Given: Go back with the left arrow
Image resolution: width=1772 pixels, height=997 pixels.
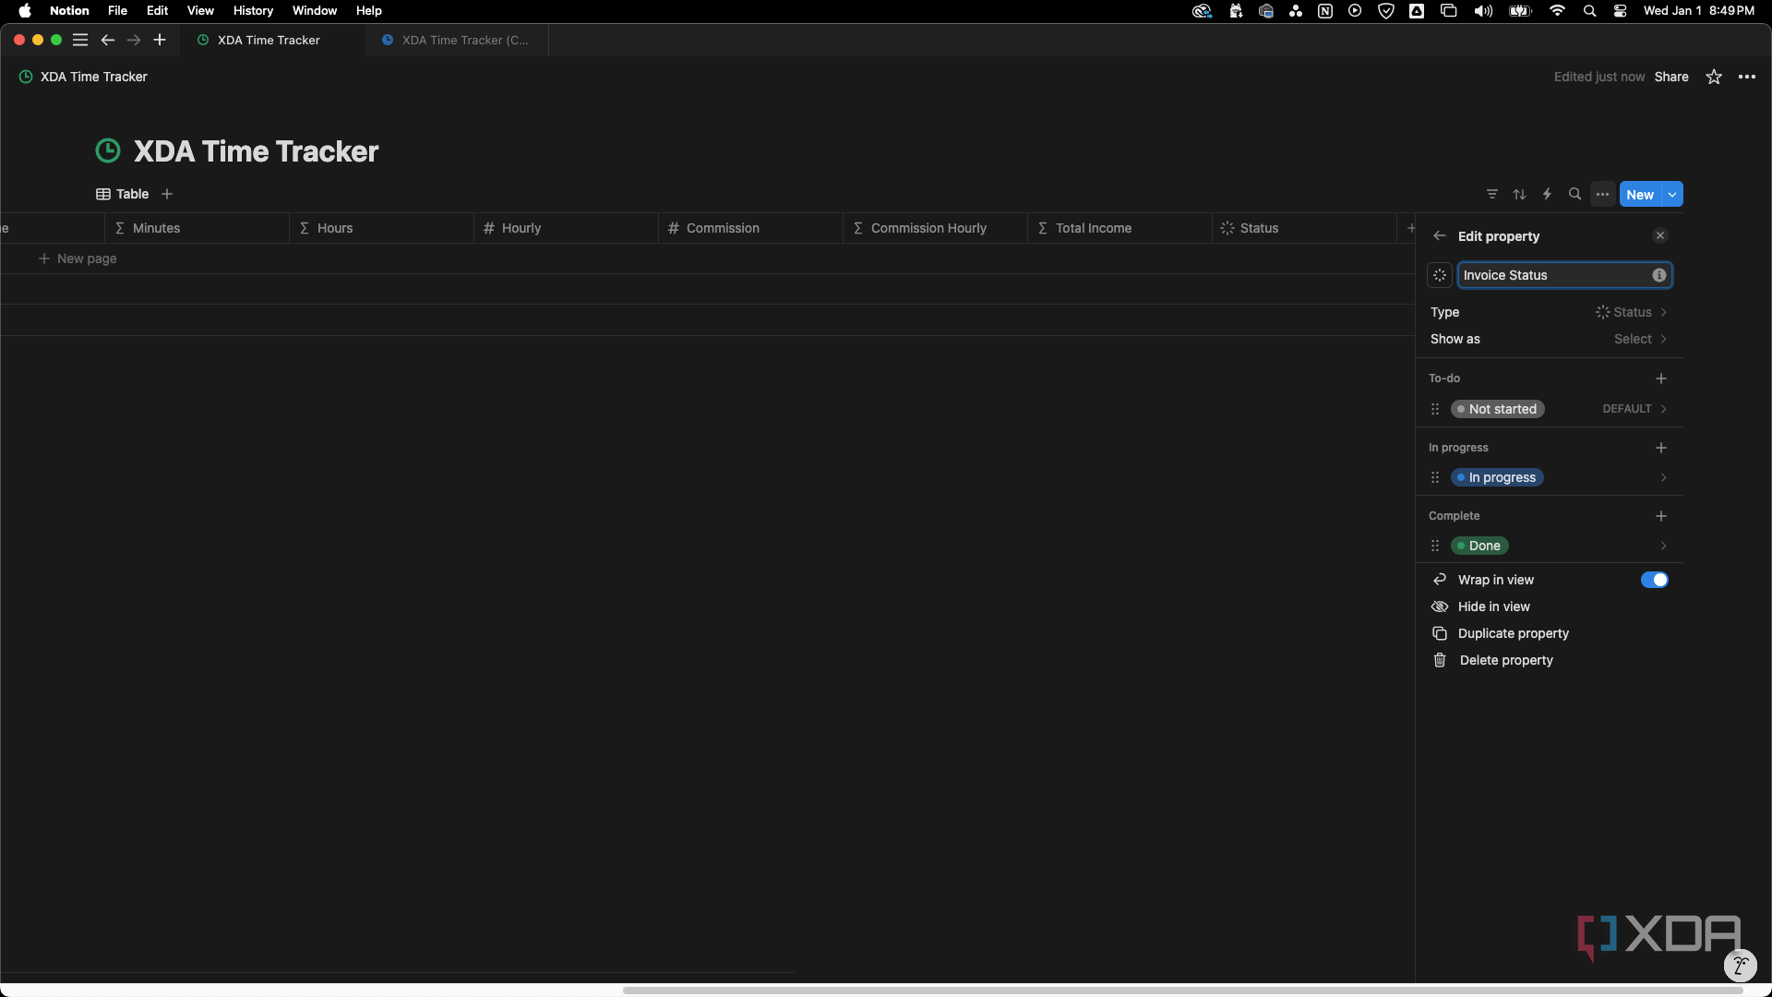Looking at the screenshot, I should coord(107,40).
